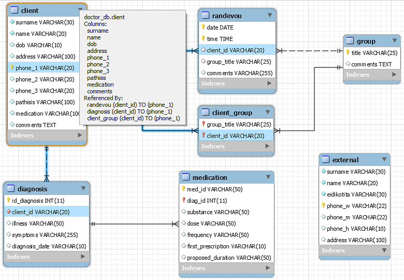Viewport: 404px width, 280px height.
Task: Click the diamond icon beside randevou client_id
Action: pos(203,50)
